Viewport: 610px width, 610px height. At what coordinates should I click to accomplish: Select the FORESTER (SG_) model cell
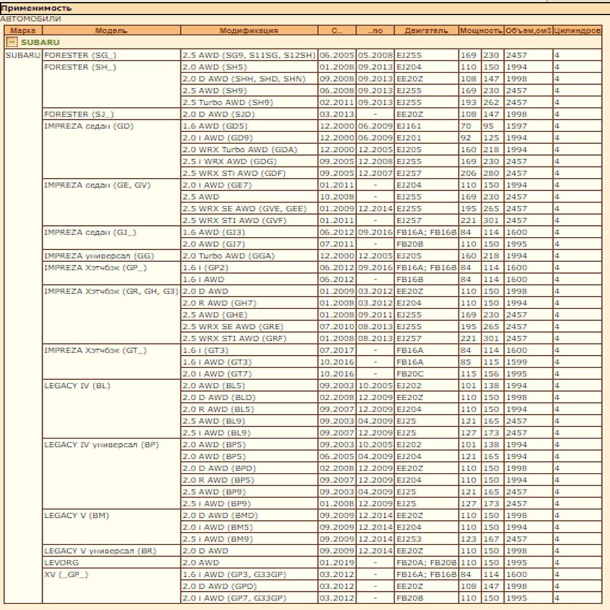click(80, 55)
